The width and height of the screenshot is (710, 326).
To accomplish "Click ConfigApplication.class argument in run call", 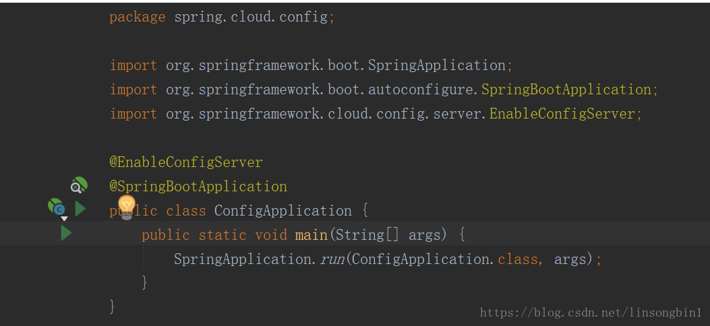I will pos(444,259).
